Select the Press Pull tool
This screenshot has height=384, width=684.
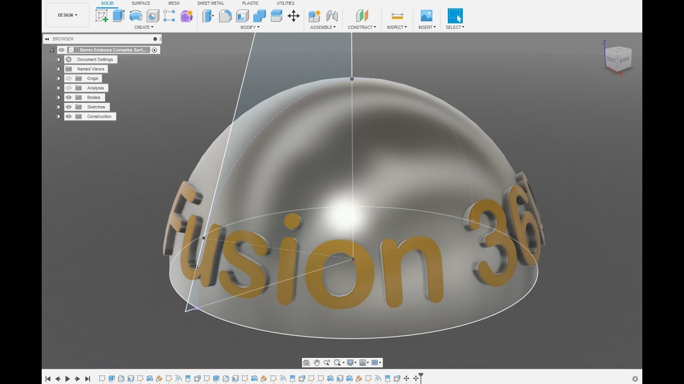click(208, 16)
